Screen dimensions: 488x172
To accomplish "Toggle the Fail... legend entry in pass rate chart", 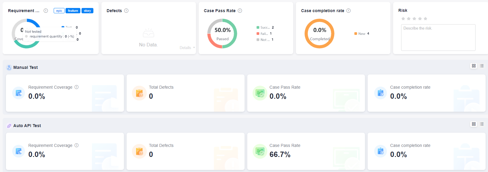I will [x=264, y=34].
